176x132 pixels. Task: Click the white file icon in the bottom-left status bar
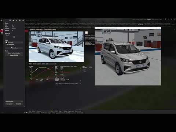pyautogui.click(x=27, y=113)
